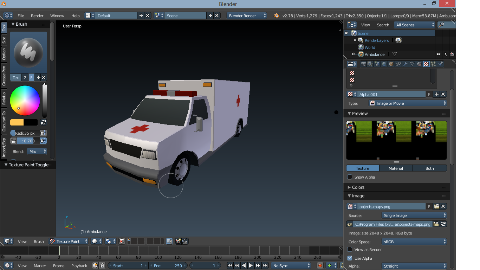Click the OpenGL render image camera icon
Image resolution: width=480 pixels, height=270 pixels.
tap(178, 241)
